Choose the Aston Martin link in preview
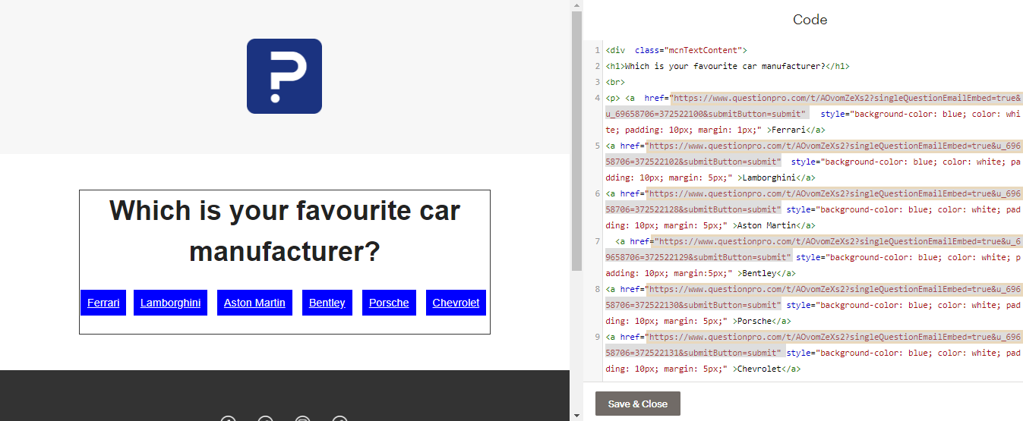Screen dimensions: 1023x421 tap(254, 303)
